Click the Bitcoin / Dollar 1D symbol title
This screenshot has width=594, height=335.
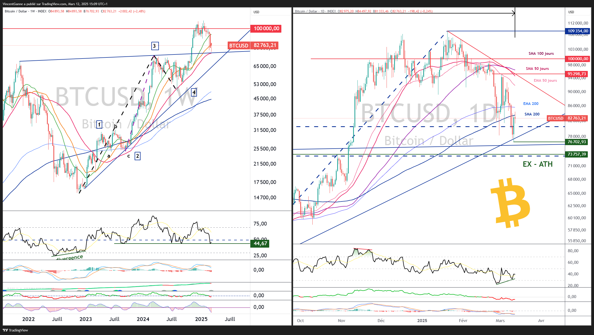tap(310, 11)
